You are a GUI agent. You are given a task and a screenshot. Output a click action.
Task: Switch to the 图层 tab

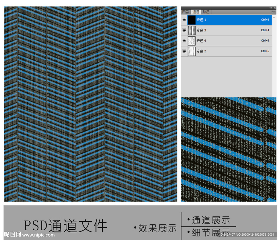tap(186, 12)
